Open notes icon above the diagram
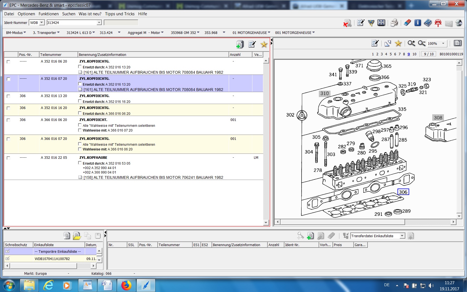The width and height of the screenshot is (467, 292). [x=375, y=43]
